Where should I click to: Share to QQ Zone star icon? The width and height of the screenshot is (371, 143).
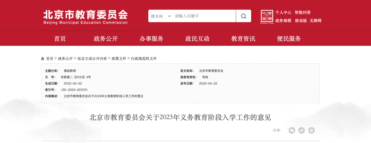(311, 130)
